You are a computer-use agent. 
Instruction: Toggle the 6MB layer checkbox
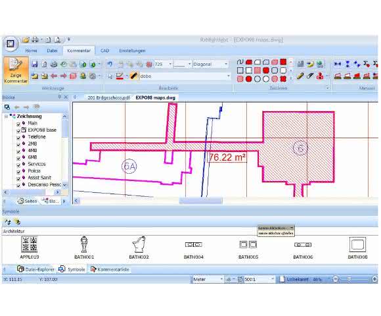coord(18,158)
